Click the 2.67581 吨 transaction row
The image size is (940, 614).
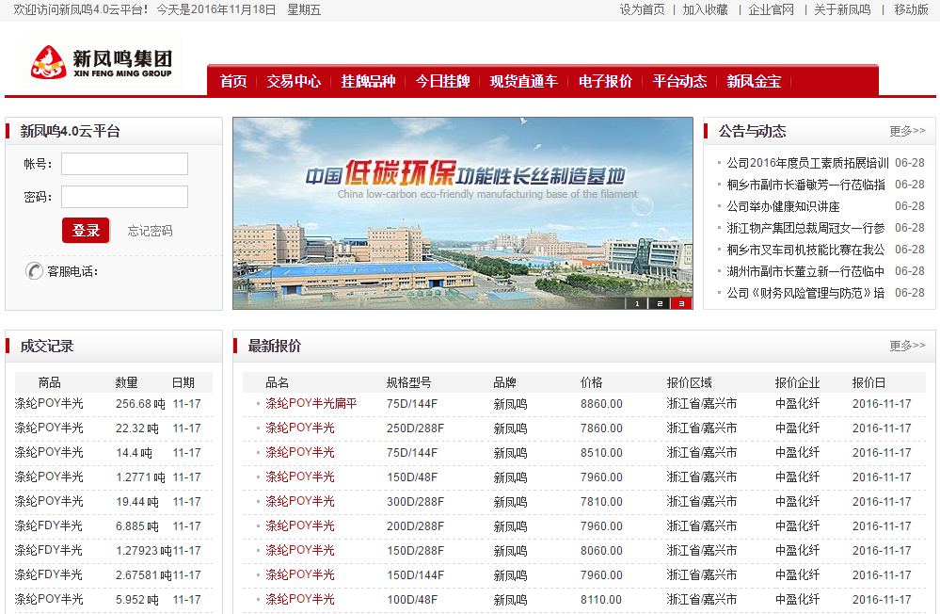click(113, 575)
